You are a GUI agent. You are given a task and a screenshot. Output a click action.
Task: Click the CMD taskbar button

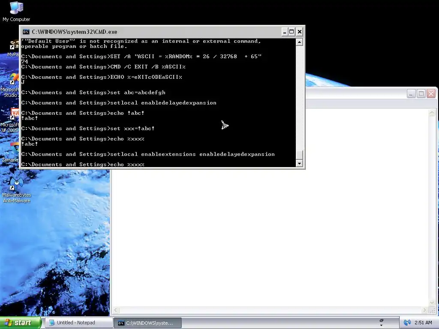tap(147, 323)
